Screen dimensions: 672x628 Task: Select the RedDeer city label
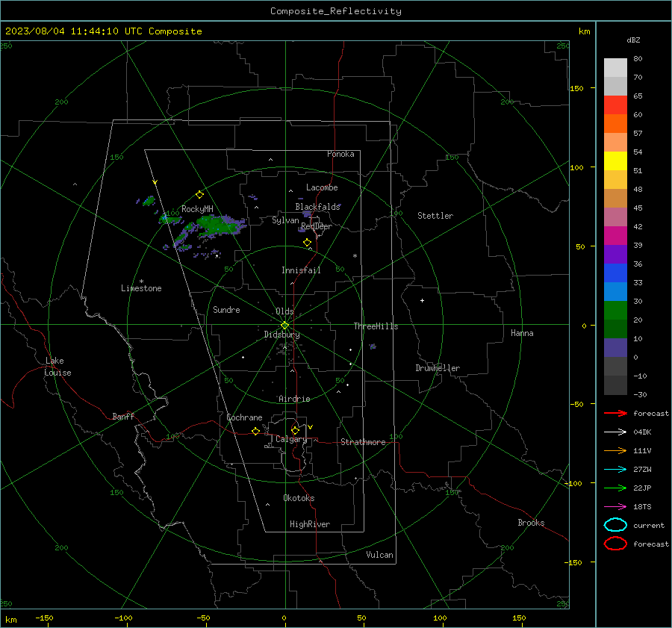pyautogui.click(x=317, y=226)
